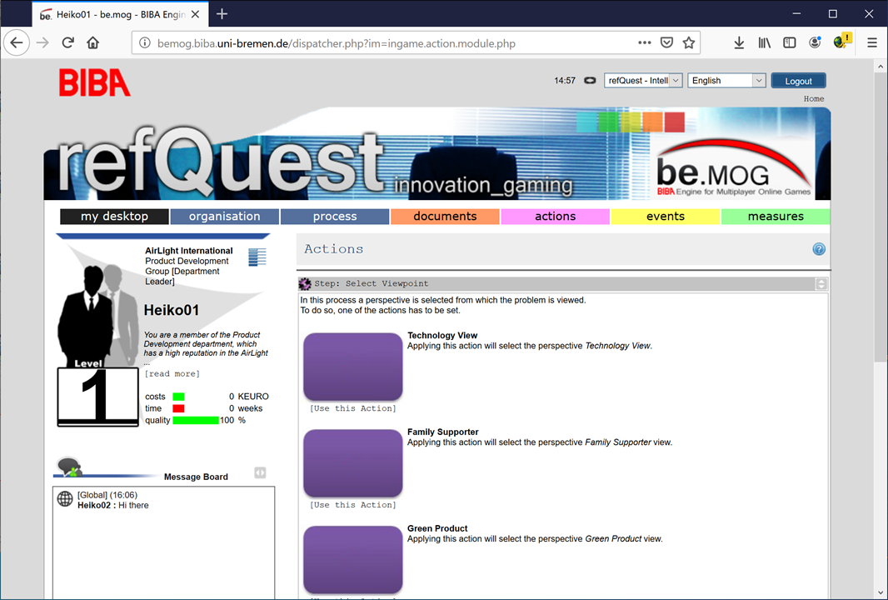888x600 pixels.
Task: Open the English language dropdown
Action: (x=726, y=81)
